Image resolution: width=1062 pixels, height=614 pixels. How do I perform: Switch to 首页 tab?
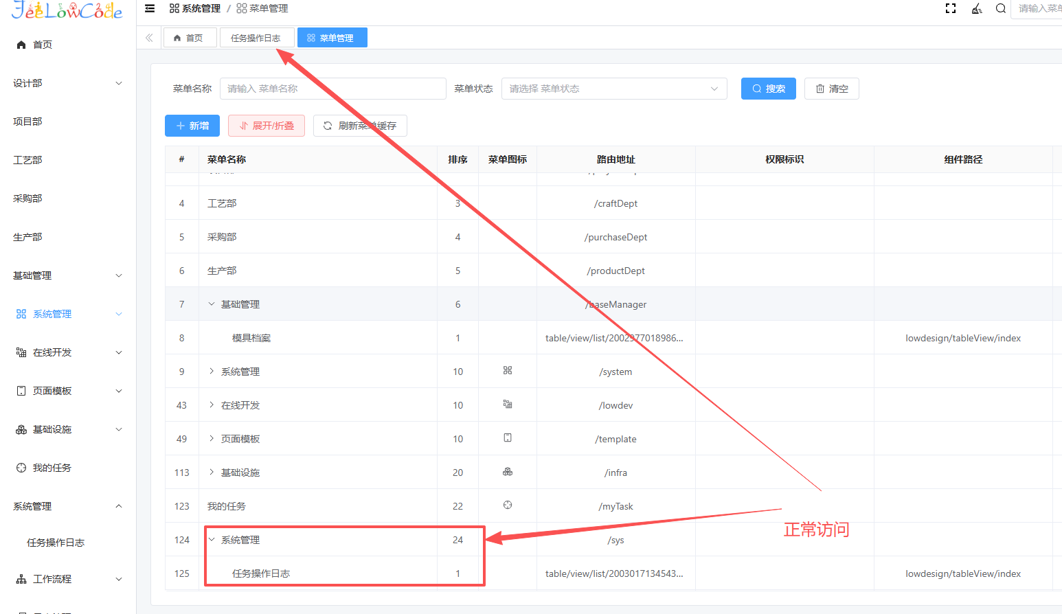click(189, 38)
